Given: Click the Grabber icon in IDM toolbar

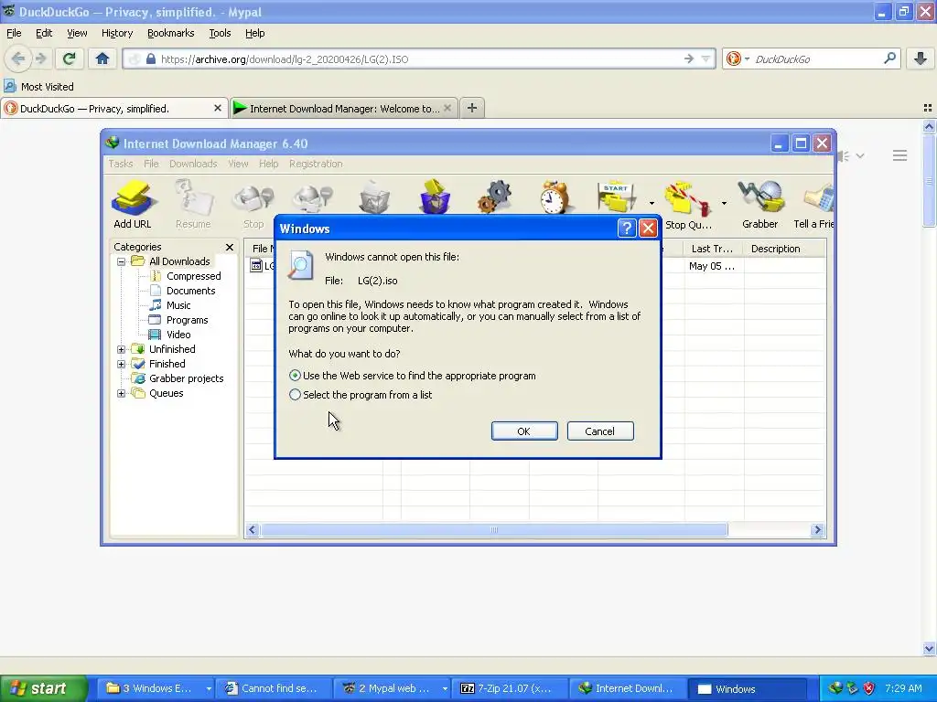Looking at the screenshot, I should pos(760,204).
